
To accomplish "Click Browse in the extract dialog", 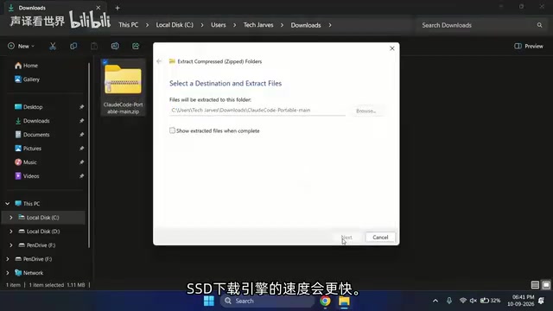I will coord(365,111).
